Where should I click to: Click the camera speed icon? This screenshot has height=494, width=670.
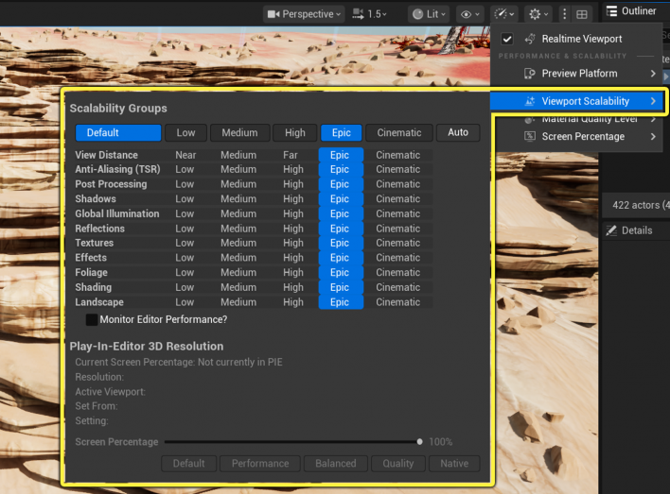click(358, 14)
